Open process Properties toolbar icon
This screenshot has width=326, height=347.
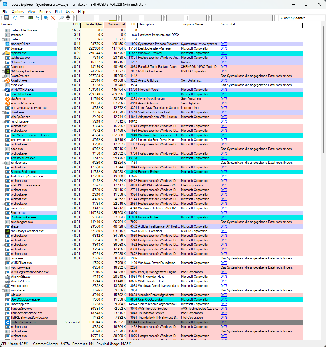point(46,18)
